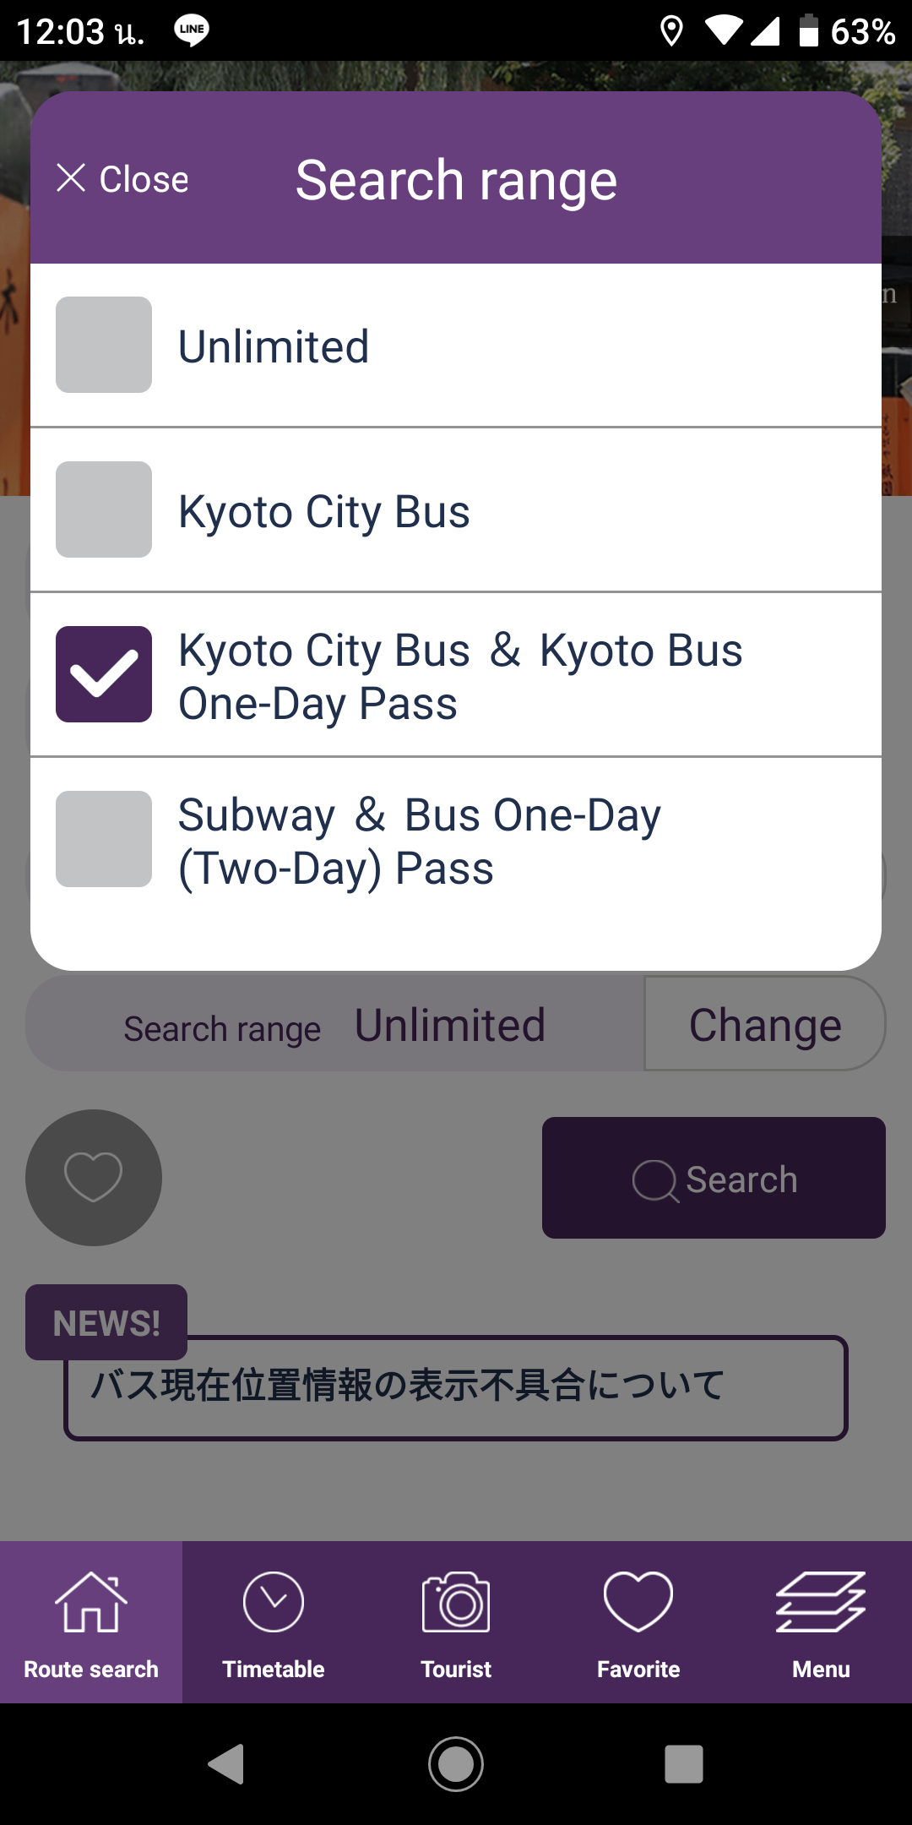Tap the round heart favorite button
The width and height of the screenshot is (912, 1825).
94,1177
